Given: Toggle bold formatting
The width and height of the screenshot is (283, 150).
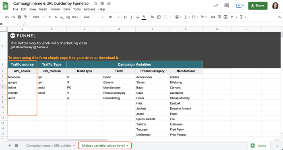Looking at the screenshot, I should tap(125, 17).
